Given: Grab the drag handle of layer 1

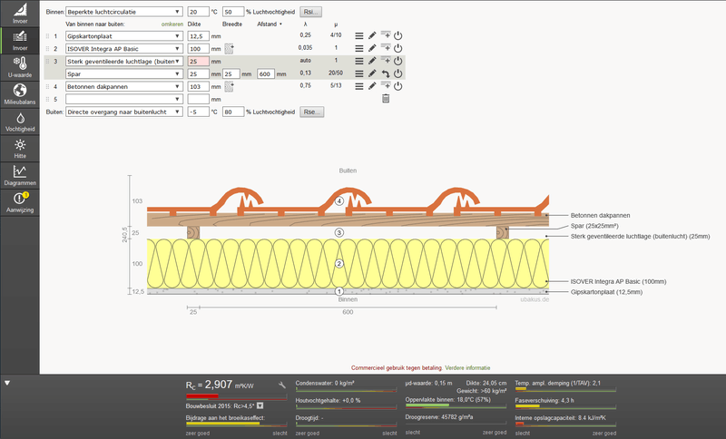Looking at the screenshot, I should tap(47, 35).
